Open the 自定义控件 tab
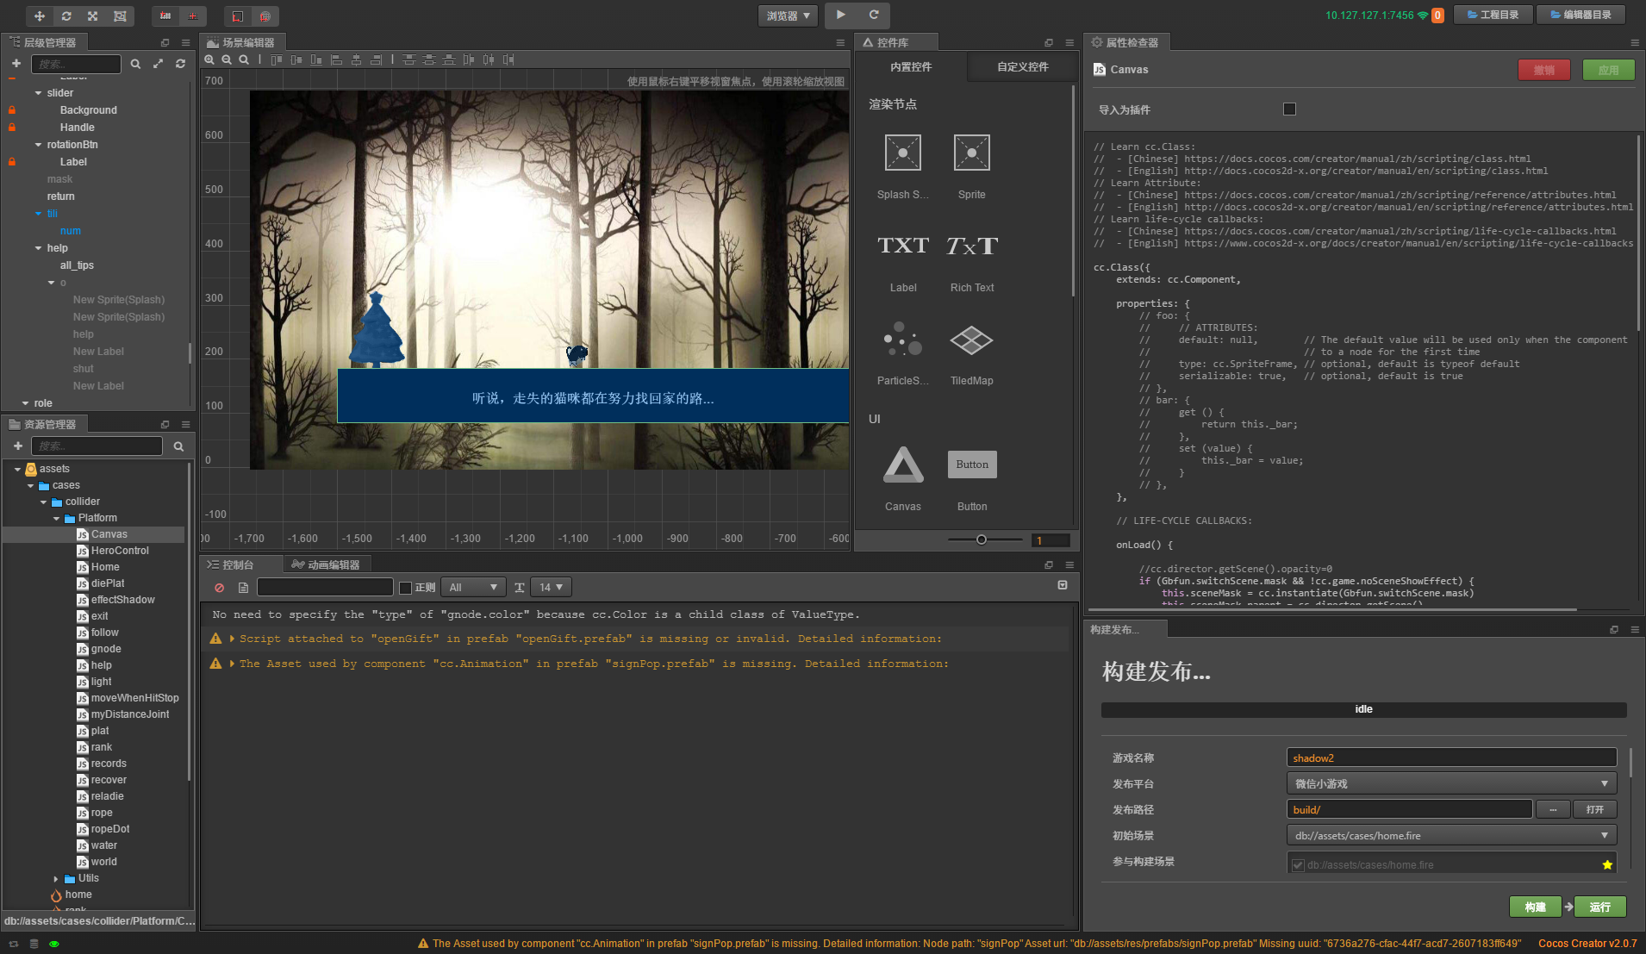The height and width of the screenshot is (954, 1646). [x=1022, y=67]
